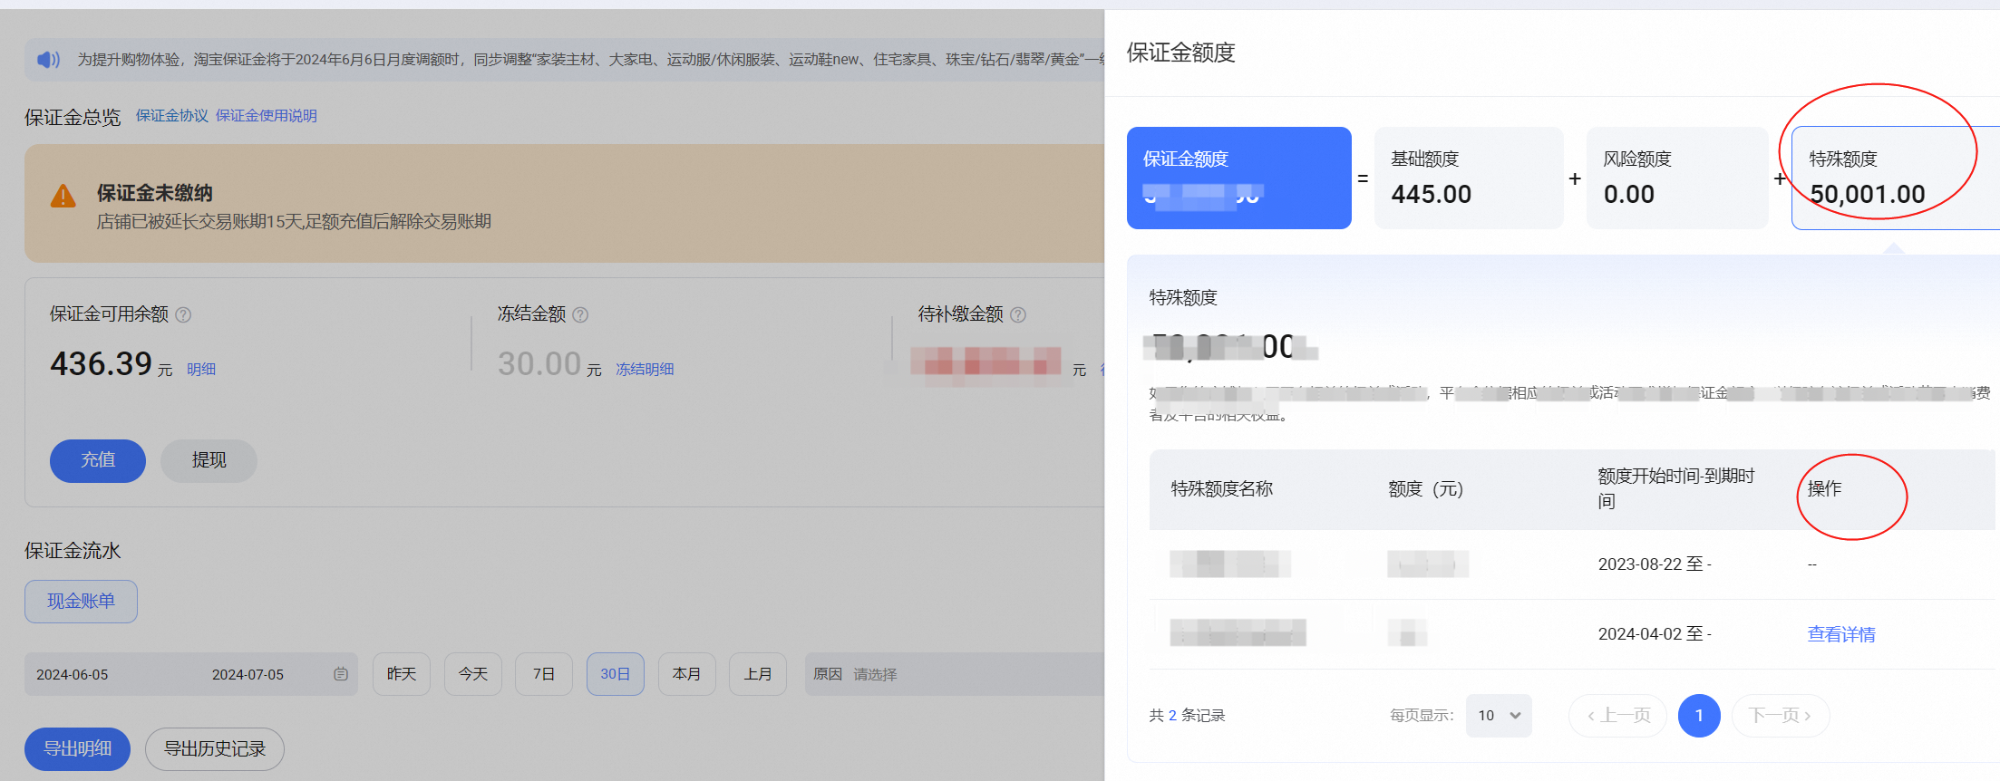The image size is (2000, 781).
Task: Open the calendar icon in date range
Action: point(341,674)
